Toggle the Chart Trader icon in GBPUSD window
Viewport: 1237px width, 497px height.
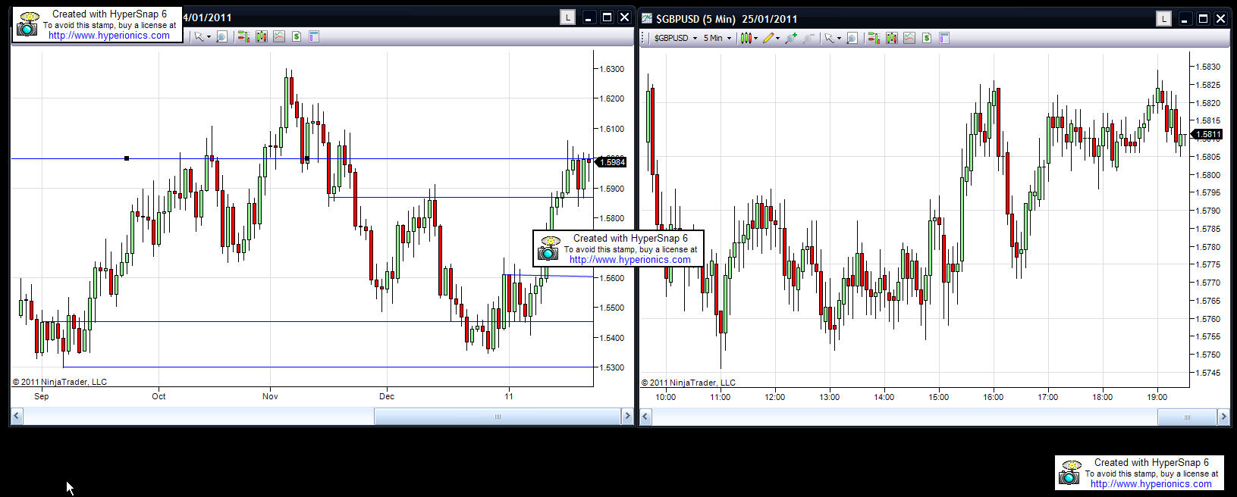(874, 38)
